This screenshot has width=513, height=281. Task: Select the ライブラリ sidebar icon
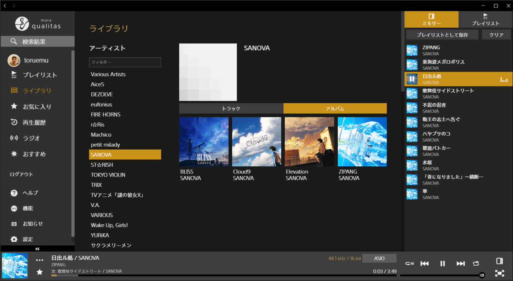[14, 90]
